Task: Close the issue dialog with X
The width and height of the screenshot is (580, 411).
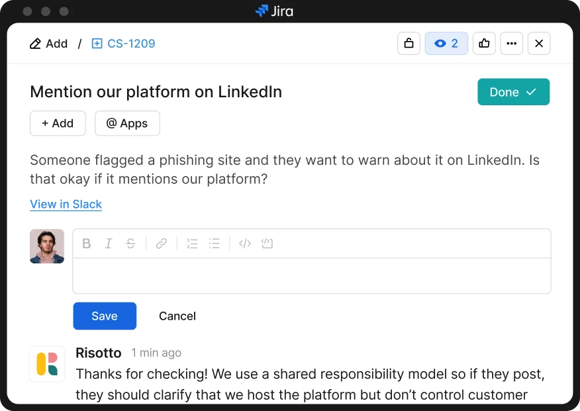Action: [539, 44]
